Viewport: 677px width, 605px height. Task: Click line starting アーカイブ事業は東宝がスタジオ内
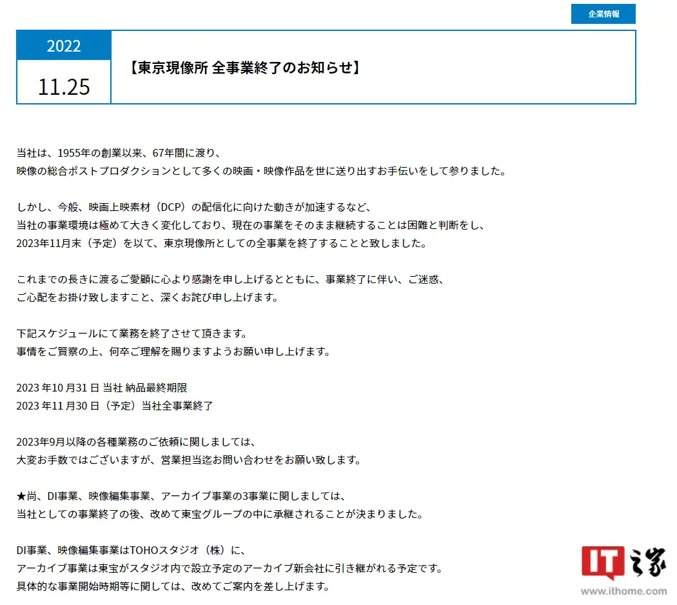(230, 569)
